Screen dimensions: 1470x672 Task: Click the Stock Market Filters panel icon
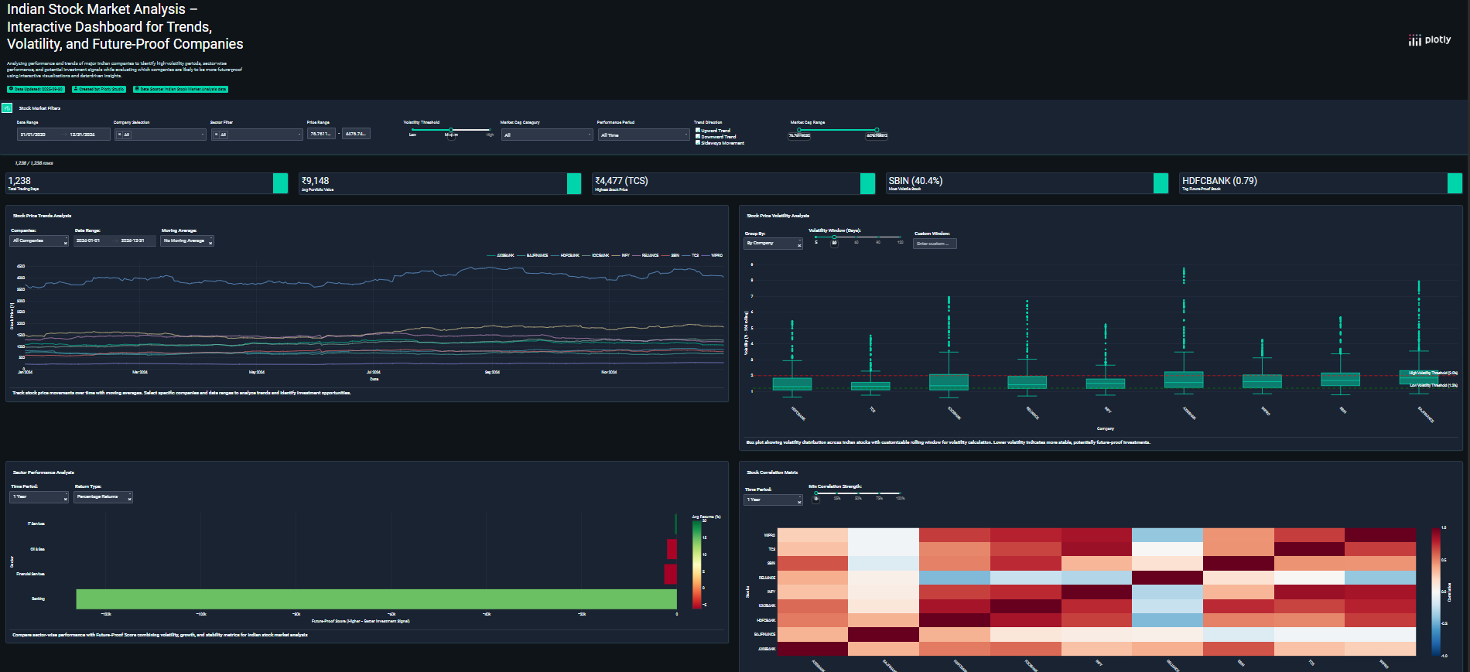7,108
